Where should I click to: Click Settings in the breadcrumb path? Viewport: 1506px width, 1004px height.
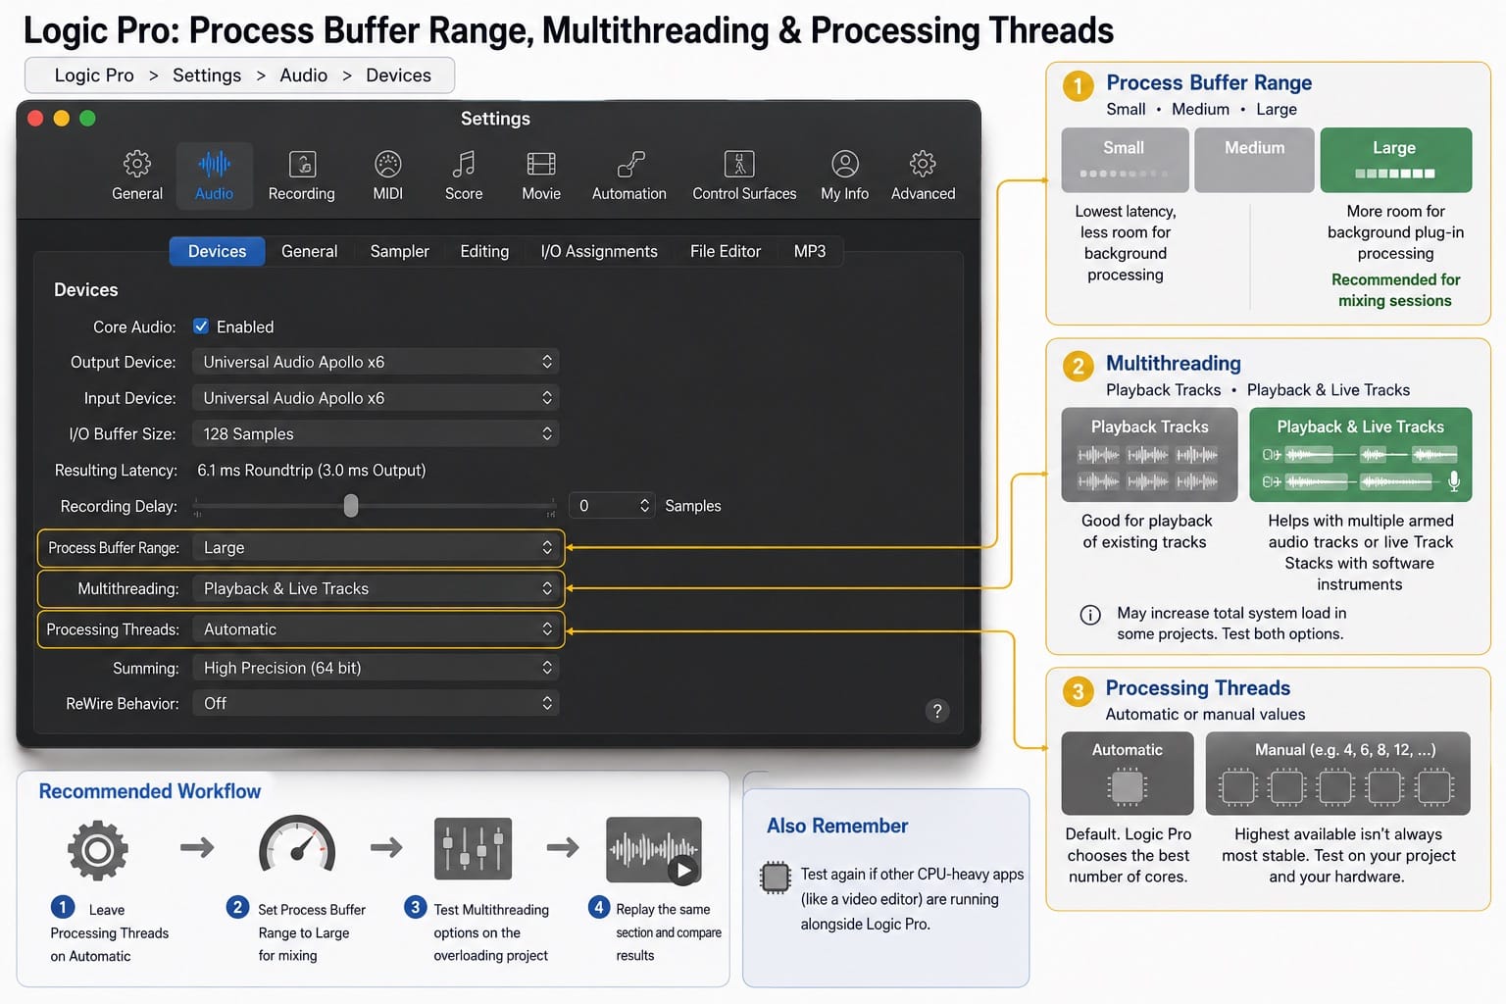pos(207,75)
